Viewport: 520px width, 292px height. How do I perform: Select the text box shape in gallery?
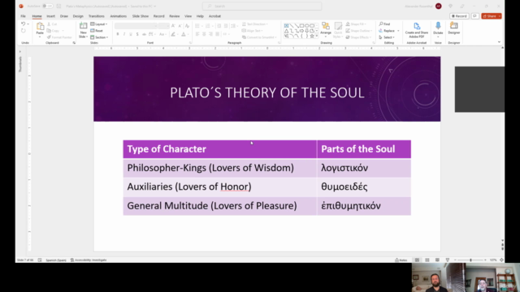point(286,25)
